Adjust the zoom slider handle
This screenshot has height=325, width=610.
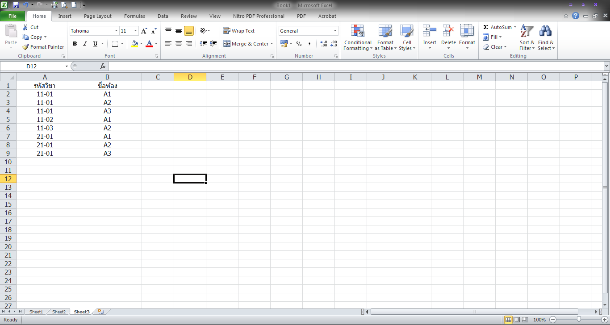(579, 320)
